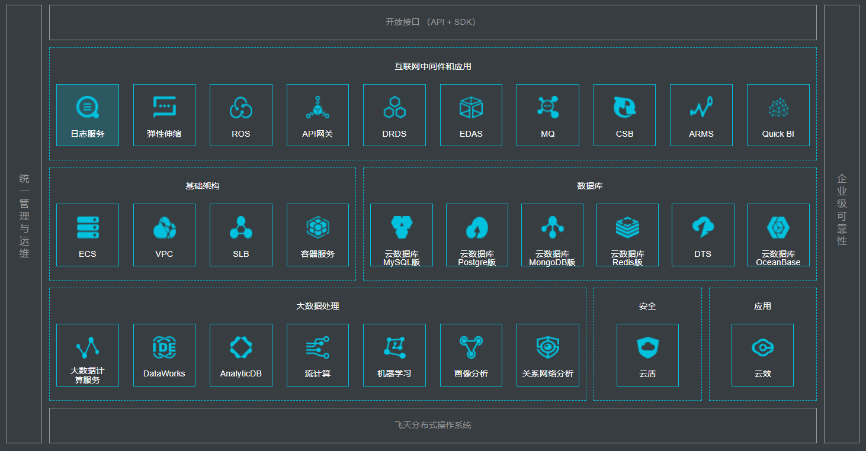Click the ROS resource orchestration icon
Image resolution: width=866 pixels, height=451 pixels.
click(241, 108)
